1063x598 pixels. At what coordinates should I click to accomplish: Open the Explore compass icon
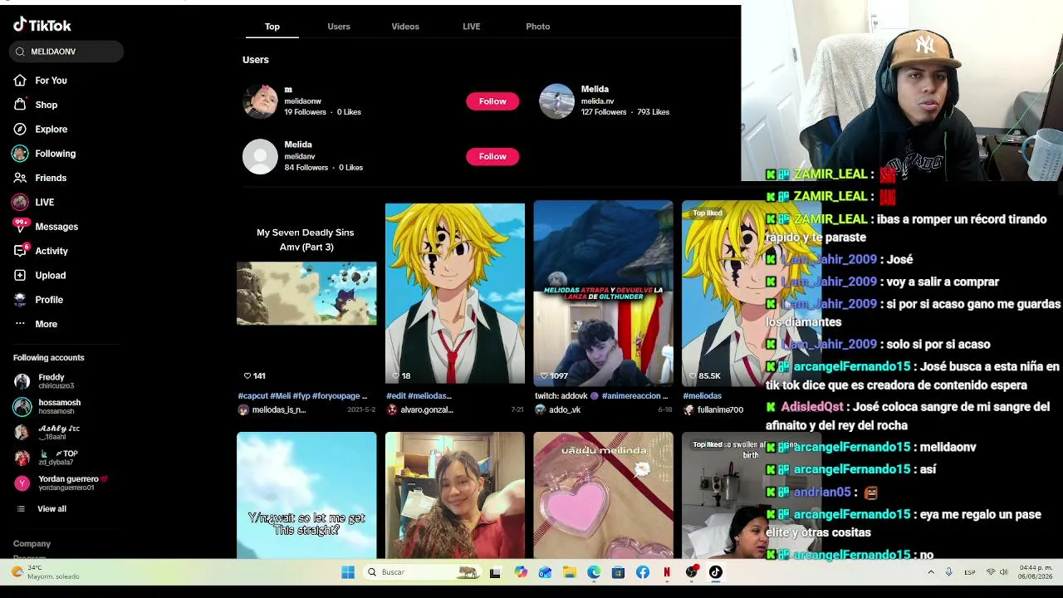point(20,129)
